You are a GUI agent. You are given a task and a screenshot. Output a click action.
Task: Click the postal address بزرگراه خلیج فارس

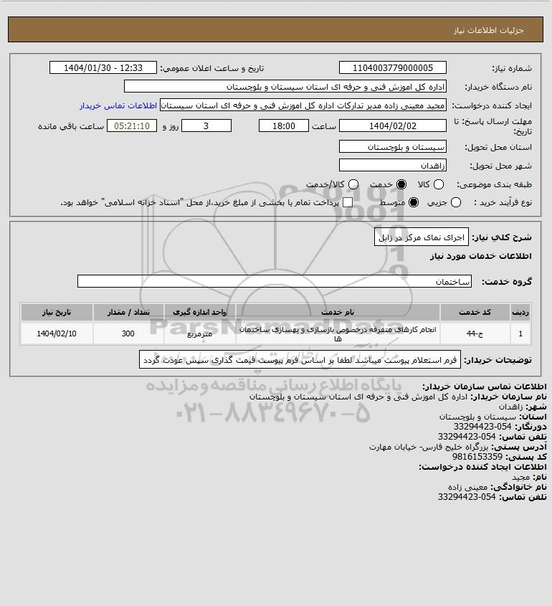coord(429,447)
